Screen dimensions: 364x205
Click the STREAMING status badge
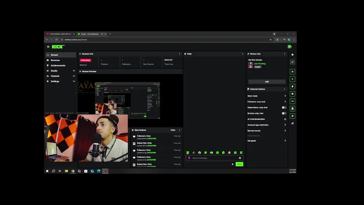coord(86,60)
